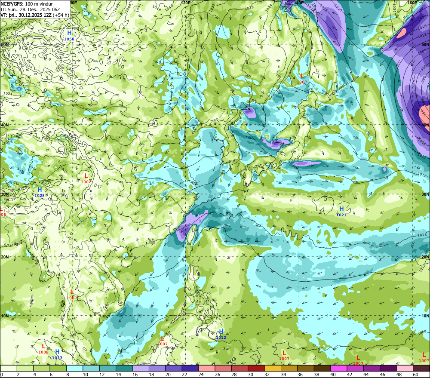The height and width of the screenshot is (378, 430).
Task: Pick the cyan legend swatch starting at 8
Action: pos(74,368)
